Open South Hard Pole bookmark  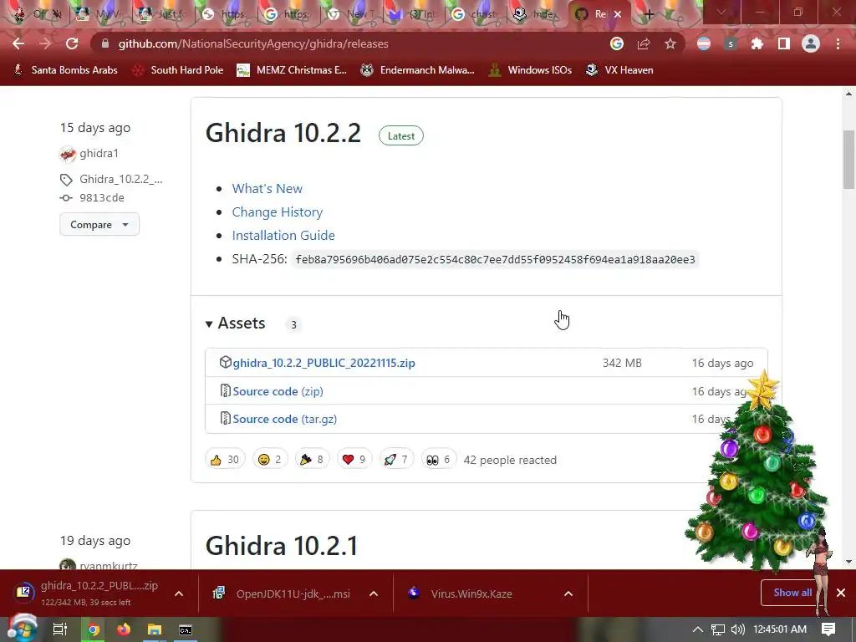[178, 70]
